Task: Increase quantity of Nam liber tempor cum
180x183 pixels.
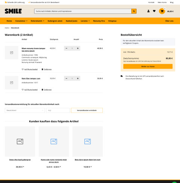Action: coord(78,78)
